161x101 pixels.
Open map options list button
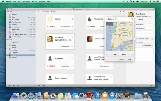click(x=131, y=55)
